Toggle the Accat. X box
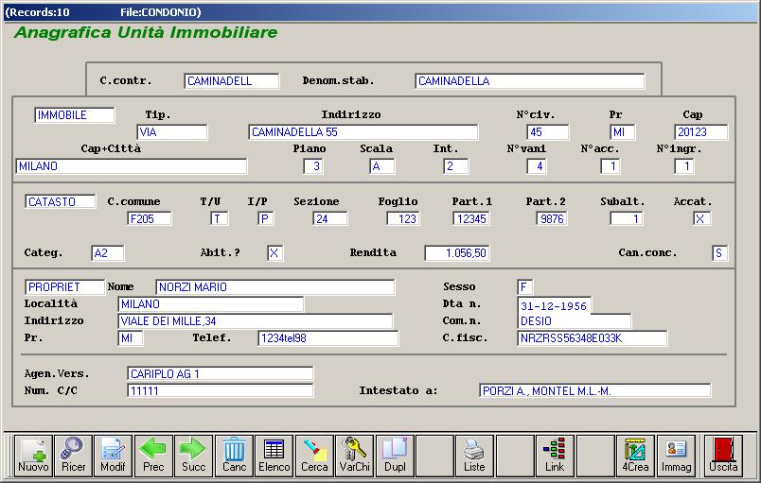 701,218
